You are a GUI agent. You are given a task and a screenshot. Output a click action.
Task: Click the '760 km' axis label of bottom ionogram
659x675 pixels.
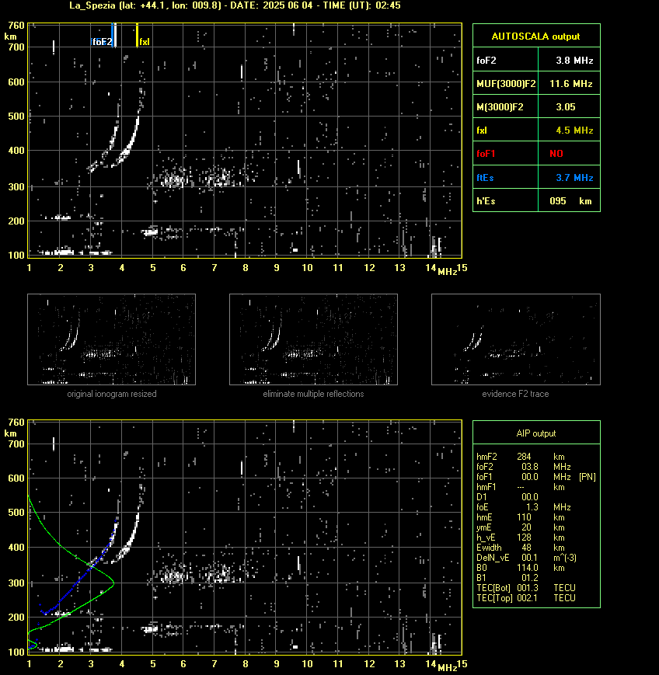click(x=14, y=427)
